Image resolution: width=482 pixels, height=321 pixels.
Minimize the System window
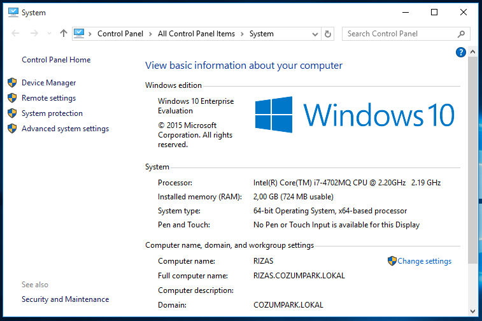406,12
